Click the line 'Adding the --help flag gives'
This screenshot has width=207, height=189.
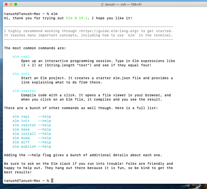pos(83,155)
